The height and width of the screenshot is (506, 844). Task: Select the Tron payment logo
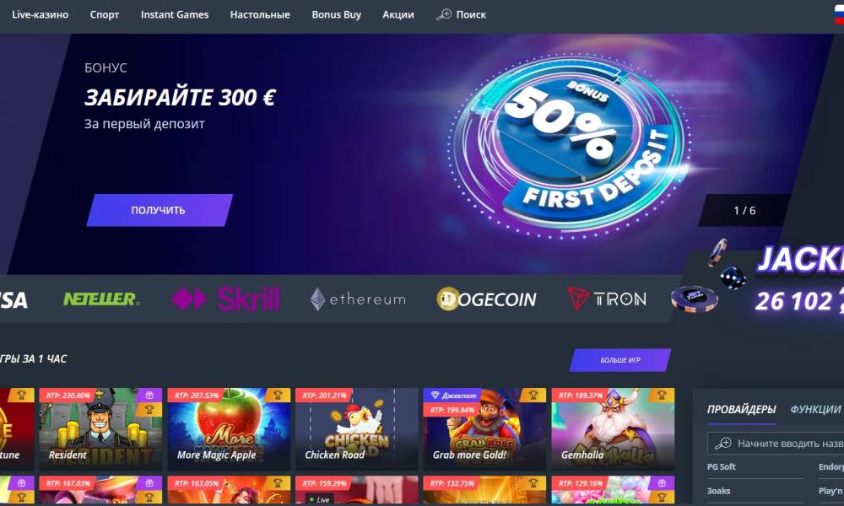tap(607, 299)
